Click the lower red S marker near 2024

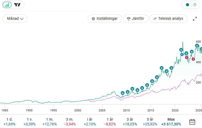click(x=193, y=59)
